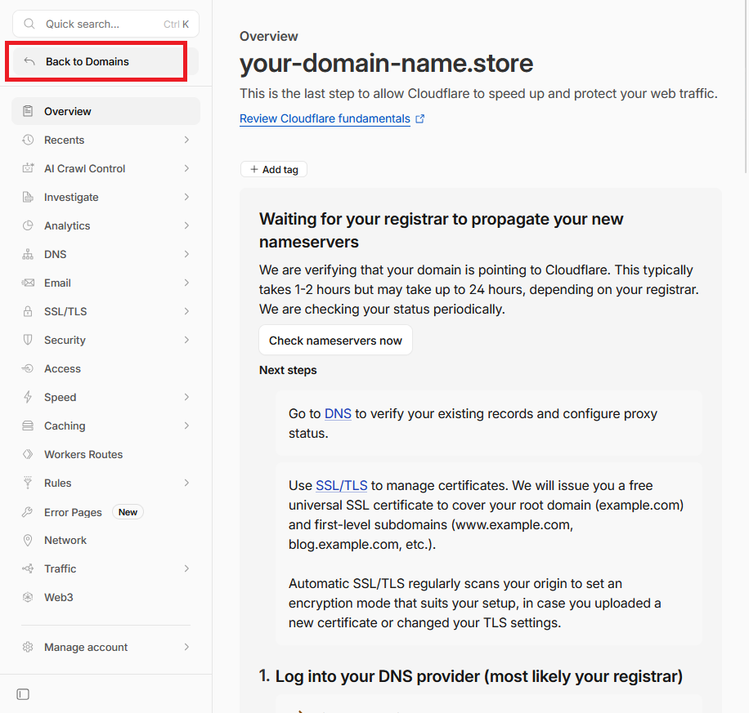749x713 pixels.
Task: Click the Rules funnel icon
Action: (x=28, y=483)
